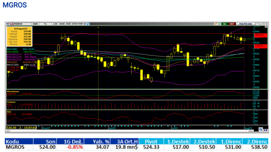Image resolution: width=271 pixels, height=152 pixels.
Task: Click the Jul25 timeline label
Action: point(175,128)
